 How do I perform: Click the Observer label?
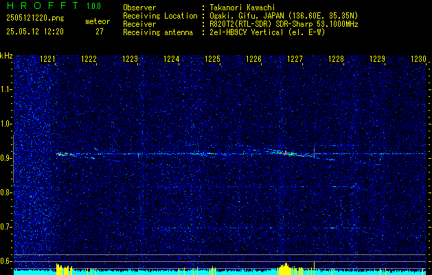(x=139, y=8)
